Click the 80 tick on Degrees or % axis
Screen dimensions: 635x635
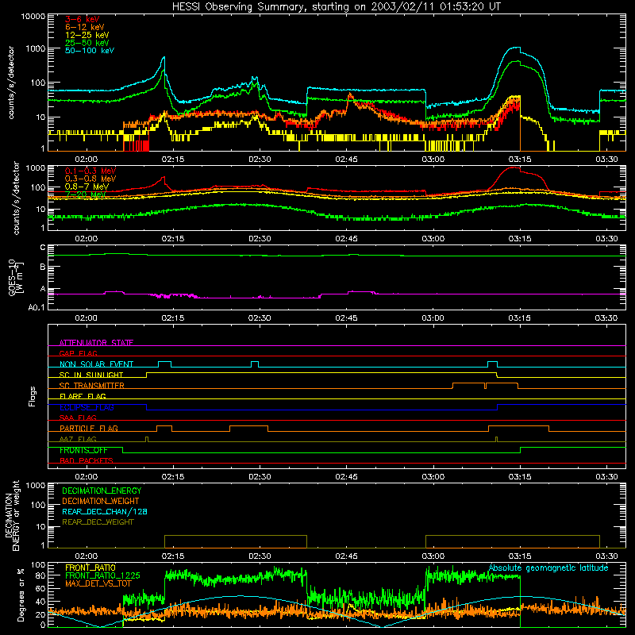pyautogui.click(x=41, y=575)
